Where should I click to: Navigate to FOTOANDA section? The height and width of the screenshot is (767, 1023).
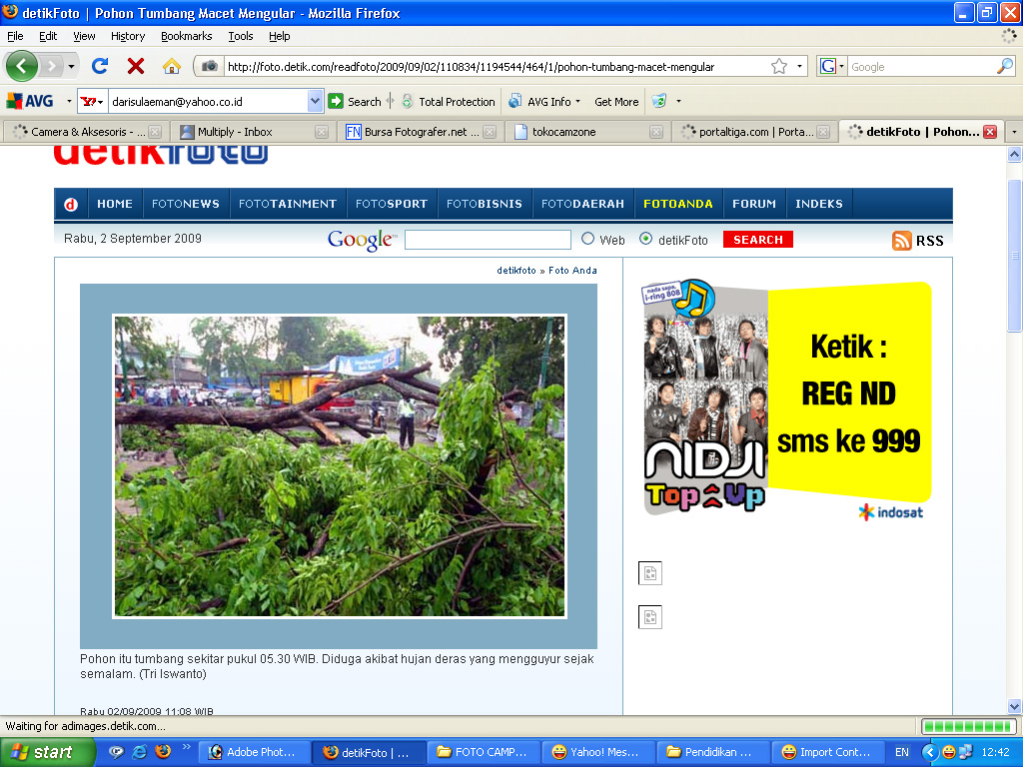point(678,204)
